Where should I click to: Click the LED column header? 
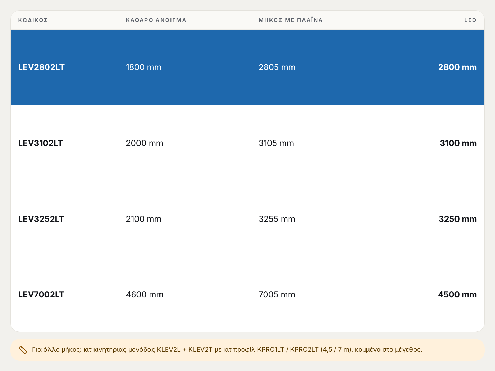point(470,20)
